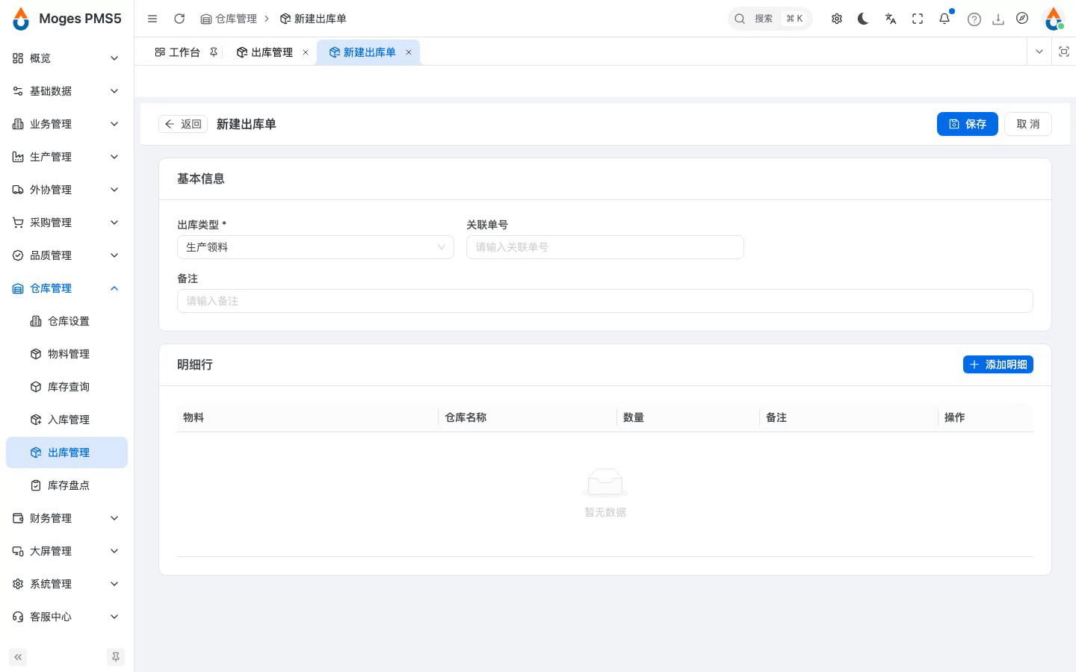Click the compass icon in header
This screenshot has height=672, width=1076.
tap(1022, 19)
